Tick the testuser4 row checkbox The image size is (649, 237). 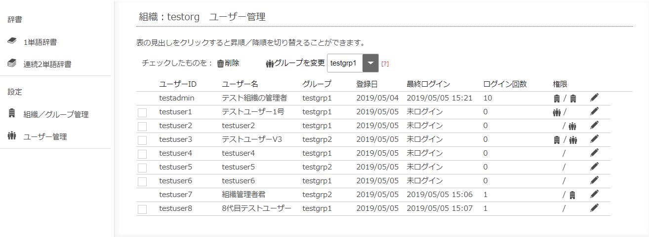pos(142,154)
